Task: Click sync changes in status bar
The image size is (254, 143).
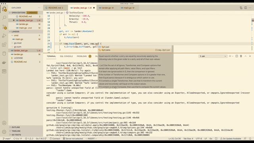Action: tap(17, 139)
